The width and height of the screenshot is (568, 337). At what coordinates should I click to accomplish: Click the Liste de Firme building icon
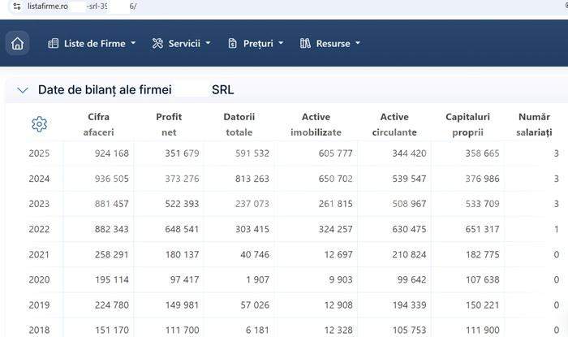[54, 44]
